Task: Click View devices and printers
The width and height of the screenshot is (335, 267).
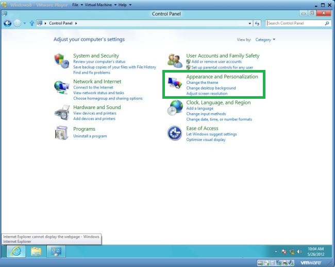Action: click(x=95, y=113)
